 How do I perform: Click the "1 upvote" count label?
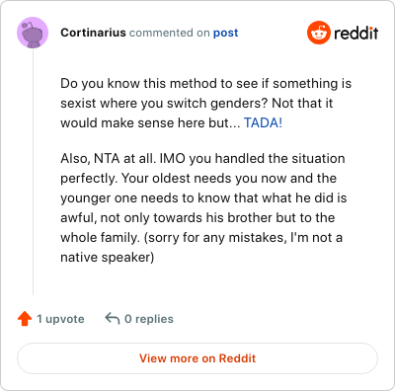(x=60, y=319)
